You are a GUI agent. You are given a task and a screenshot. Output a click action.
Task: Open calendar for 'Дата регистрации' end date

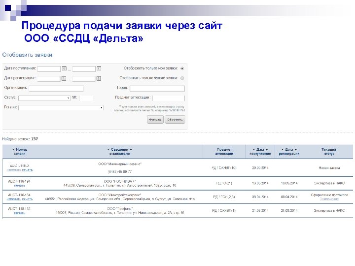click(99, 78)
